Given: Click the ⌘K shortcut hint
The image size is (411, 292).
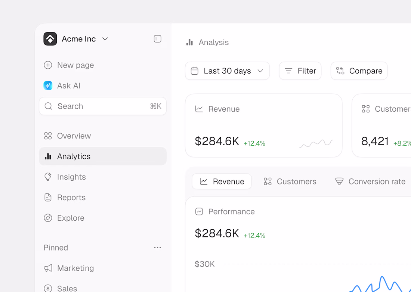Looking at the screenshot, I should 156,106.
